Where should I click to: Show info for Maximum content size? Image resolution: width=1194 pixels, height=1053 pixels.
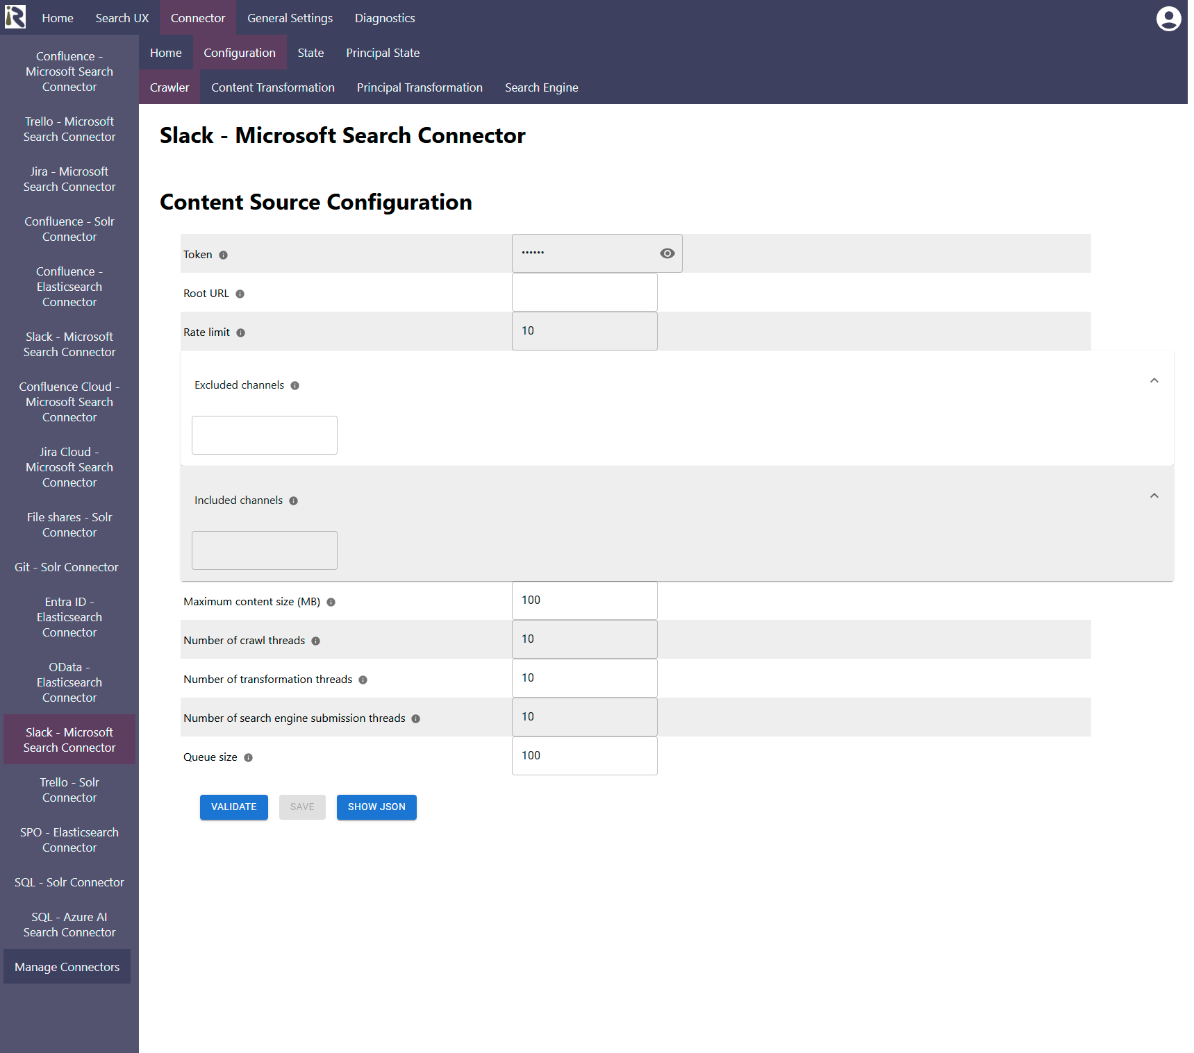[x=331, y=603]
